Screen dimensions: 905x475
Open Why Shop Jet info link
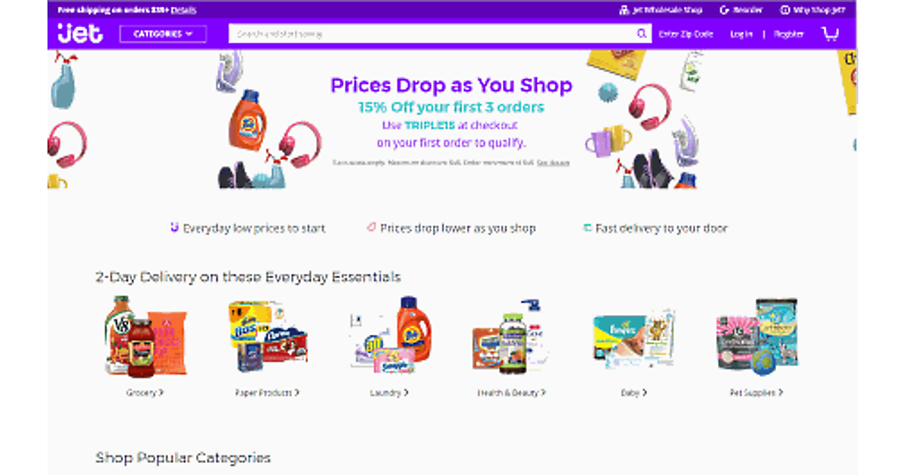point(812,11)
